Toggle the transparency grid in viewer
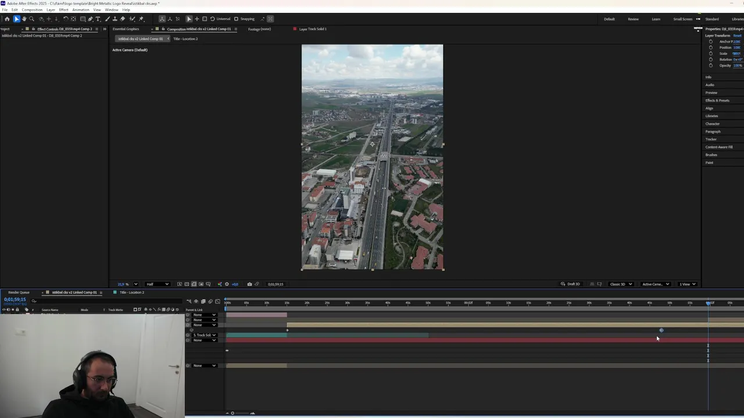This screenshot has height=418, width=744. tap(187, 284)
